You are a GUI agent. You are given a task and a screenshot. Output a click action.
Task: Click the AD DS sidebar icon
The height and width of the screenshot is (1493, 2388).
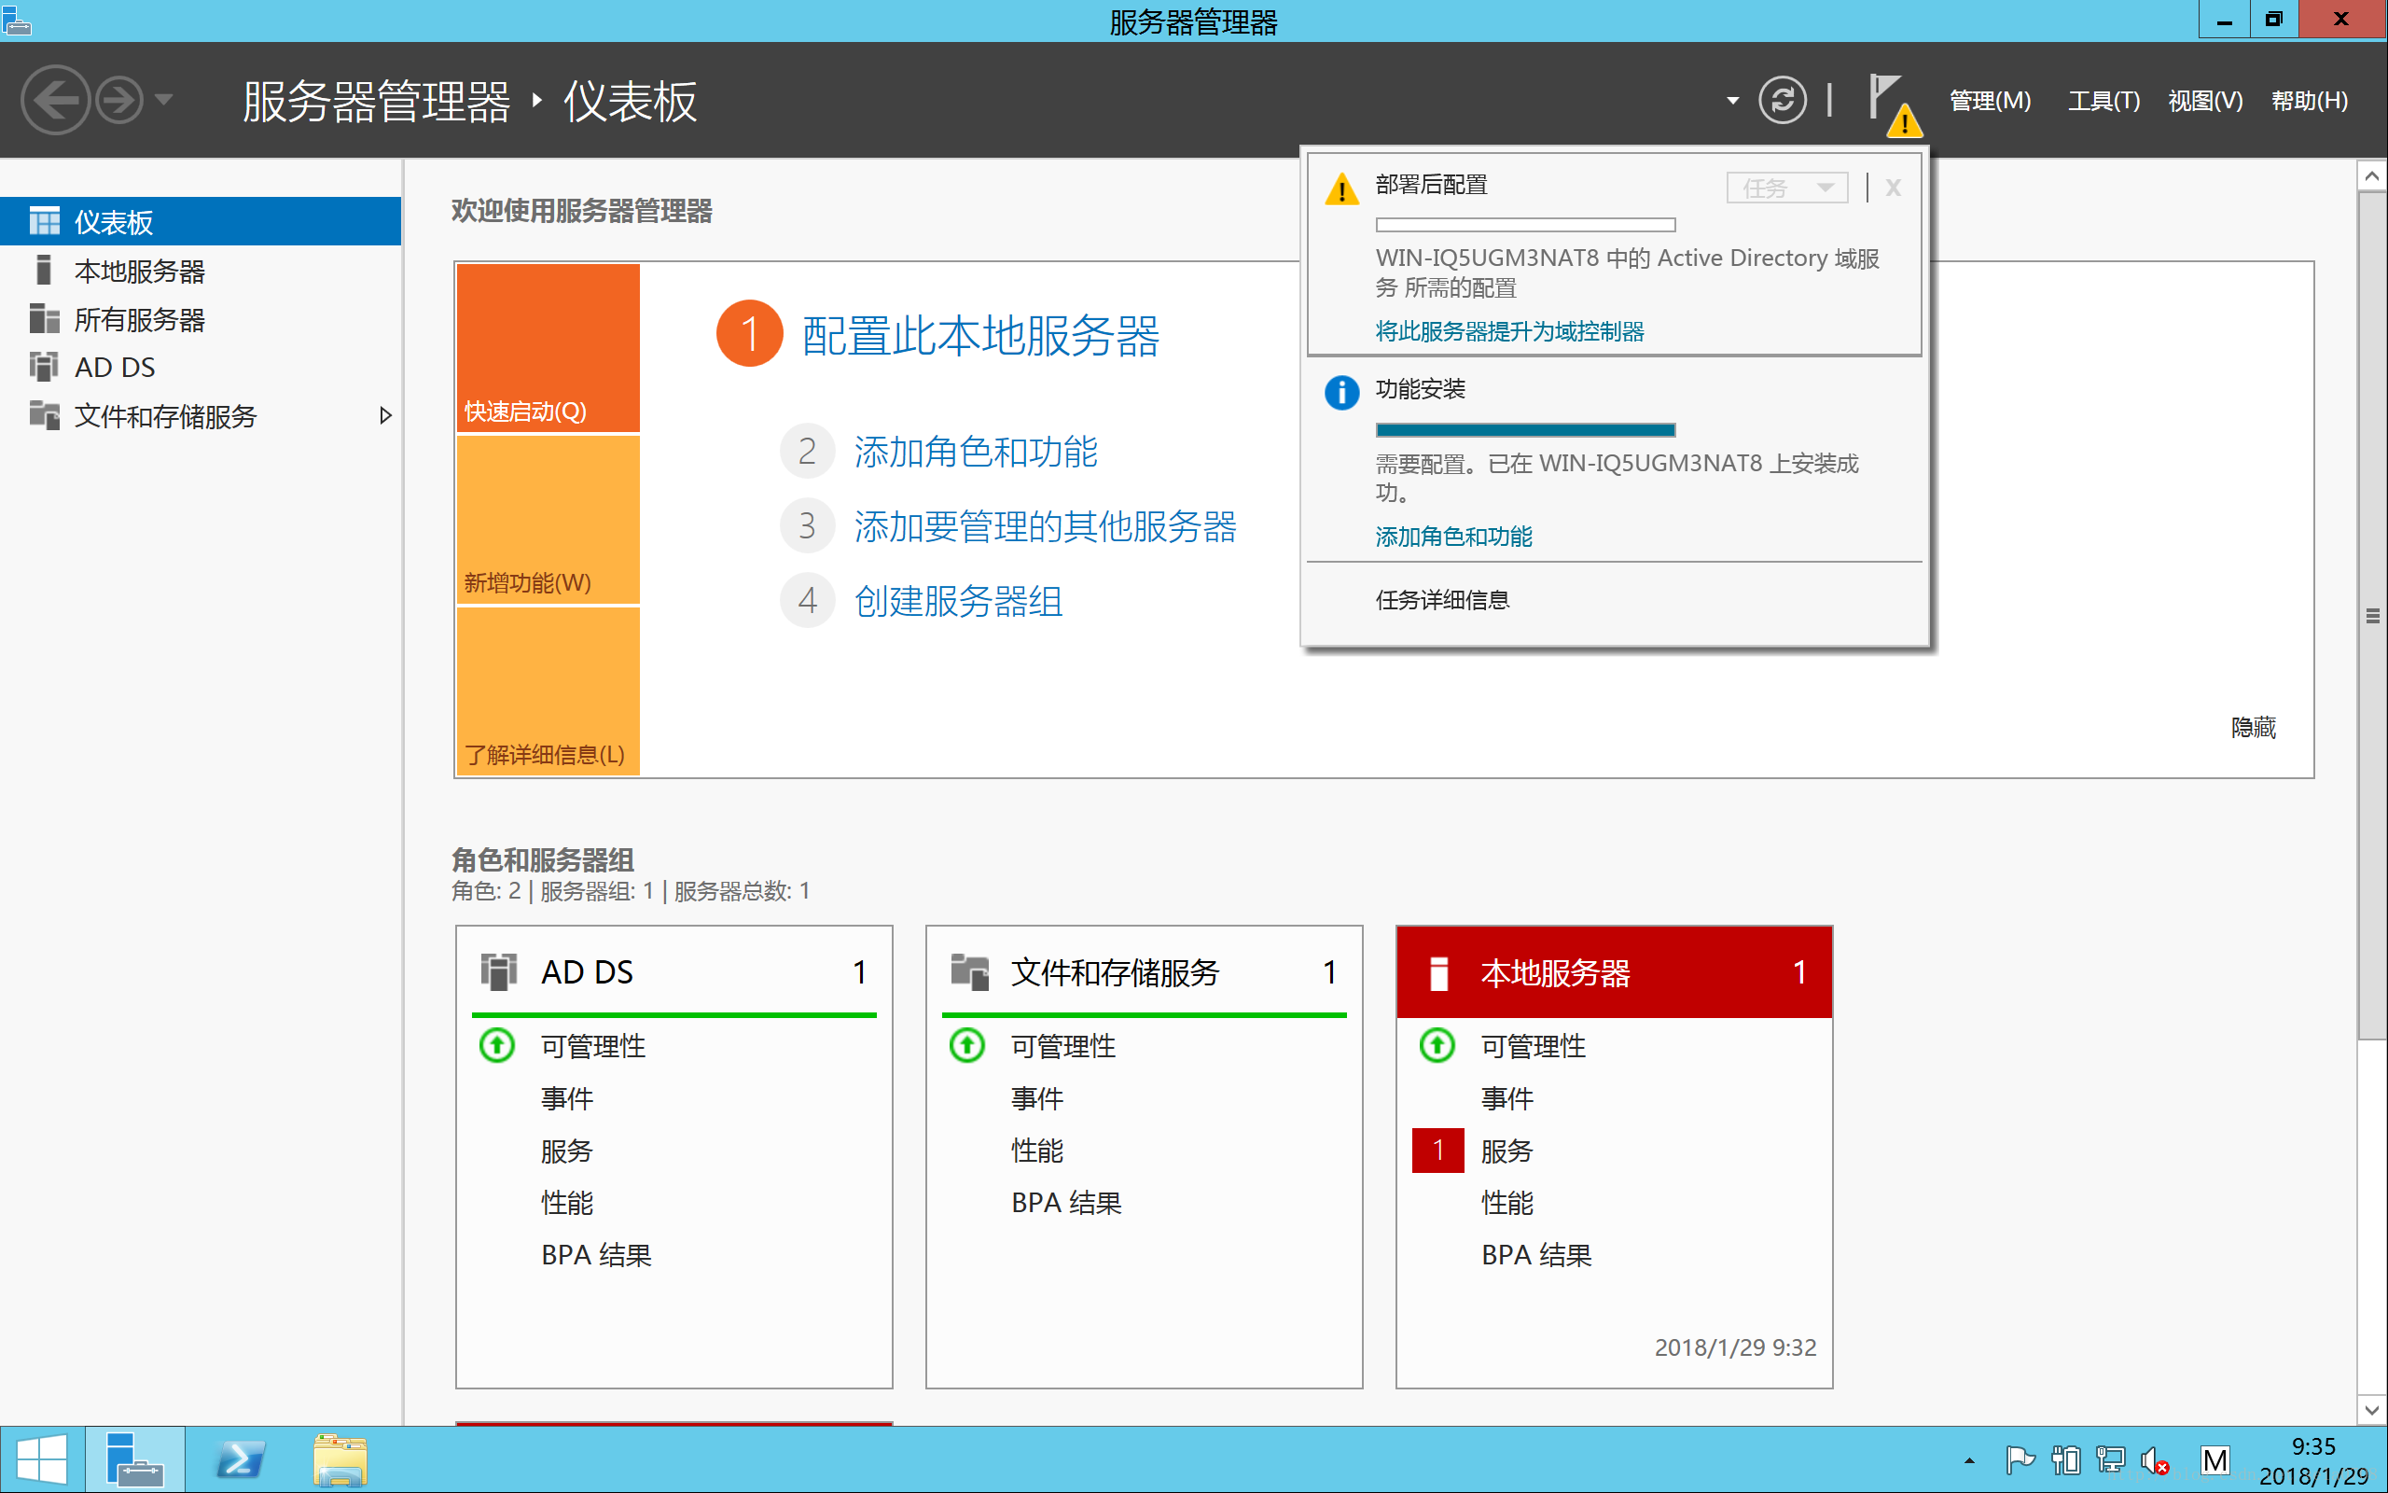pyautogui.click(x=45, y=367)
